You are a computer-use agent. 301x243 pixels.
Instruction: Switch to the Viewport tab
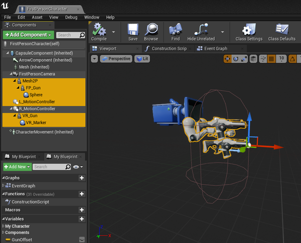pyautogui.click(x=116, y=49)
